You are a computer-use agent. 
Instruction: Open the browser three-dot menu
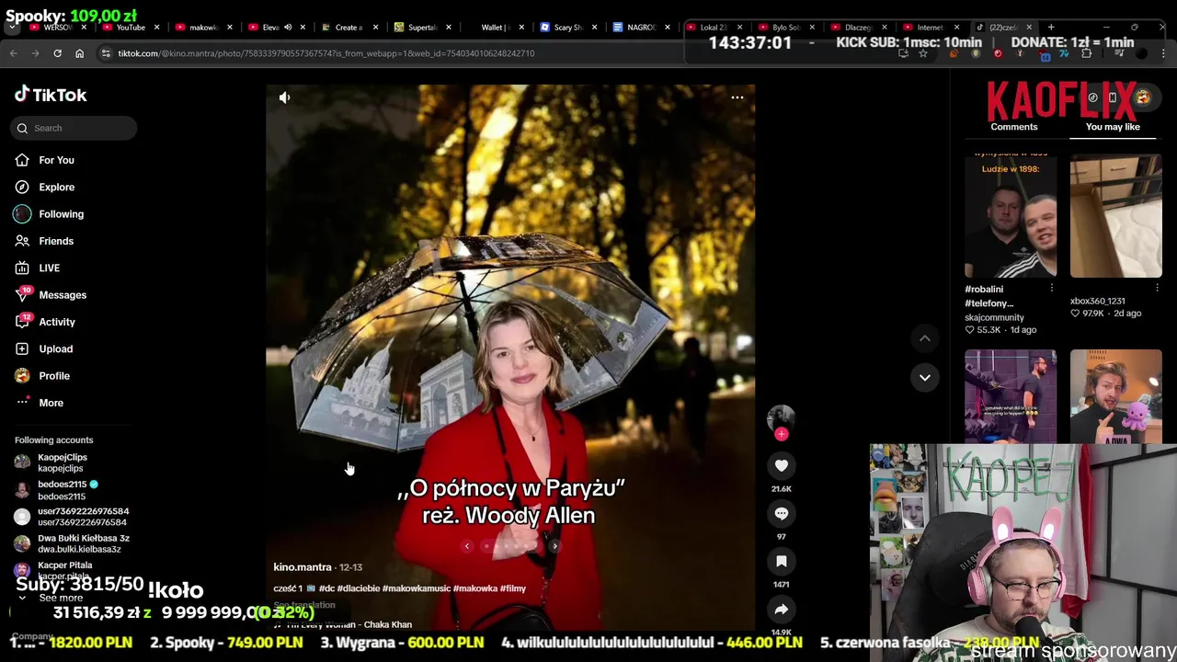[1164, 53]
